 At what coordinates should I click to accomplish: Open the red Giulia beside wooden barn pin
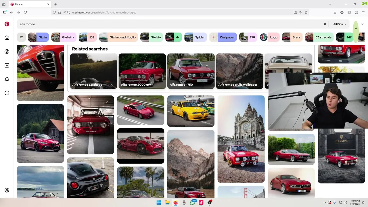[x=41, y=133]
